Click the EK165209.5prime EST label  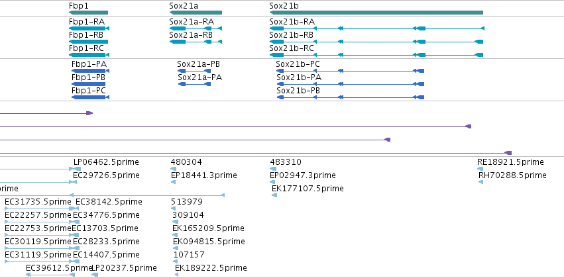(208, 228)
